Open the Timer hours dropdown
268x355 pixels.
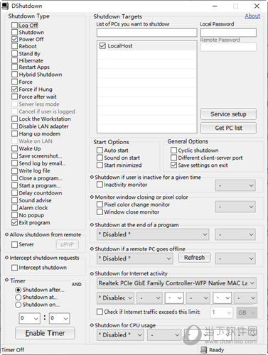(29, 318)
